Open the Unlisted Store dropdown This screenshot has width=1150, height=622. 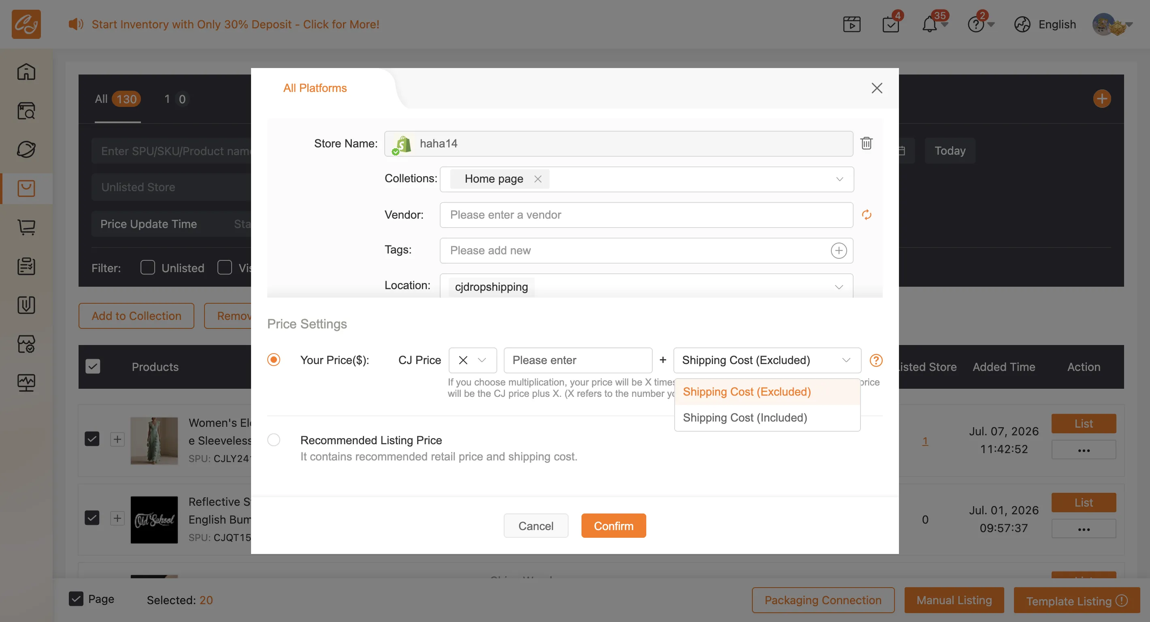[171, 187]
